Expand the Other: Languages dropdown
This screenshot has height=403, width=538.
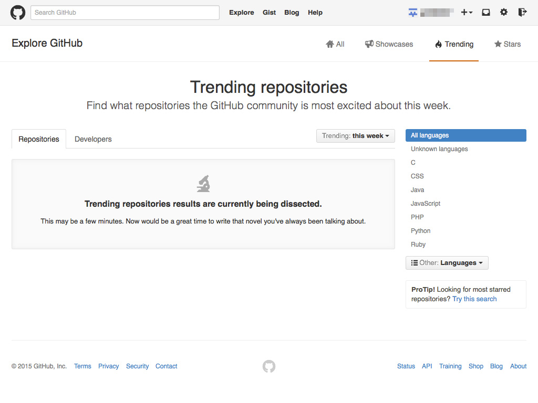tap(447, 263)
